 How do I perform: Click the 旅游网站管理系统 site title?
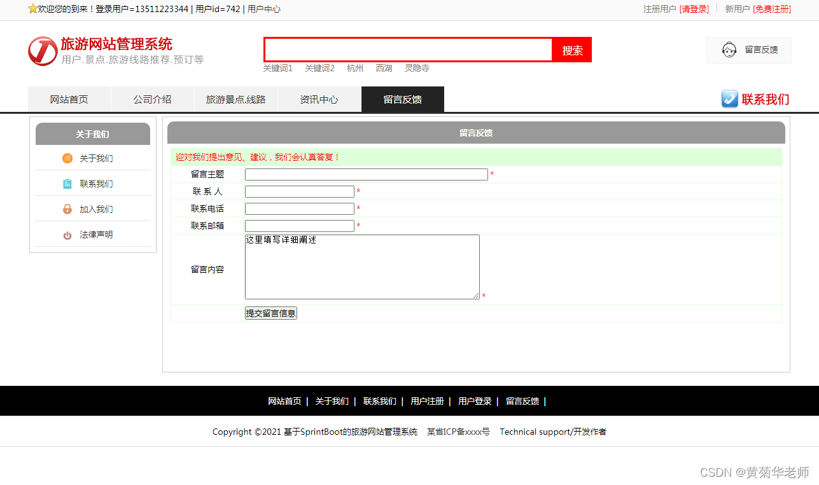pos(116,44)
